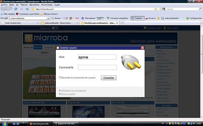
Task: Open the tab list dropdown arrow
Action: tap(202, 23)
